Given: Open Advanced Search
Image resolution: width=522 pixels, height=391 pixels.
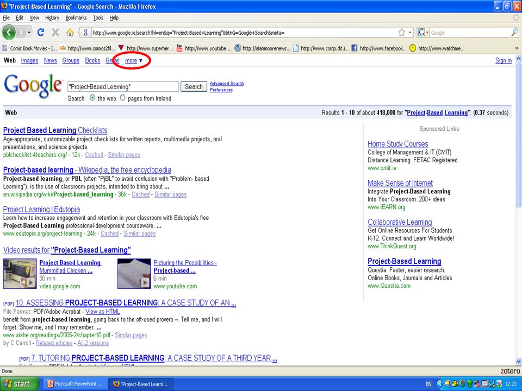Looking at the screenshot, I should [x=227, y=84].
